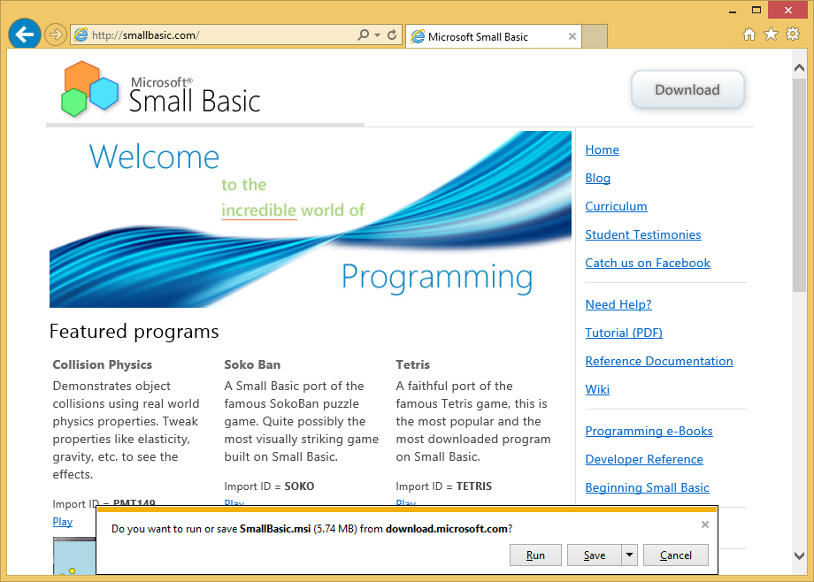
Task: Open the Home link in sidebar
Action: tap(603, 150)
